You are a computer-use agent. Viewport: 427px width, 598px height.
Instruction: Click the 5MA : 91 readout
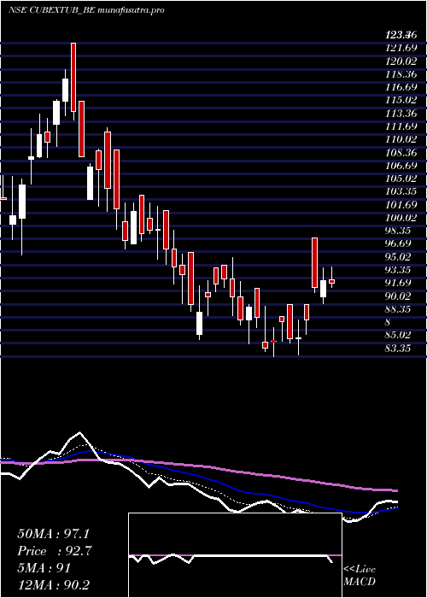pyautogui.click(x=44, y=568)
